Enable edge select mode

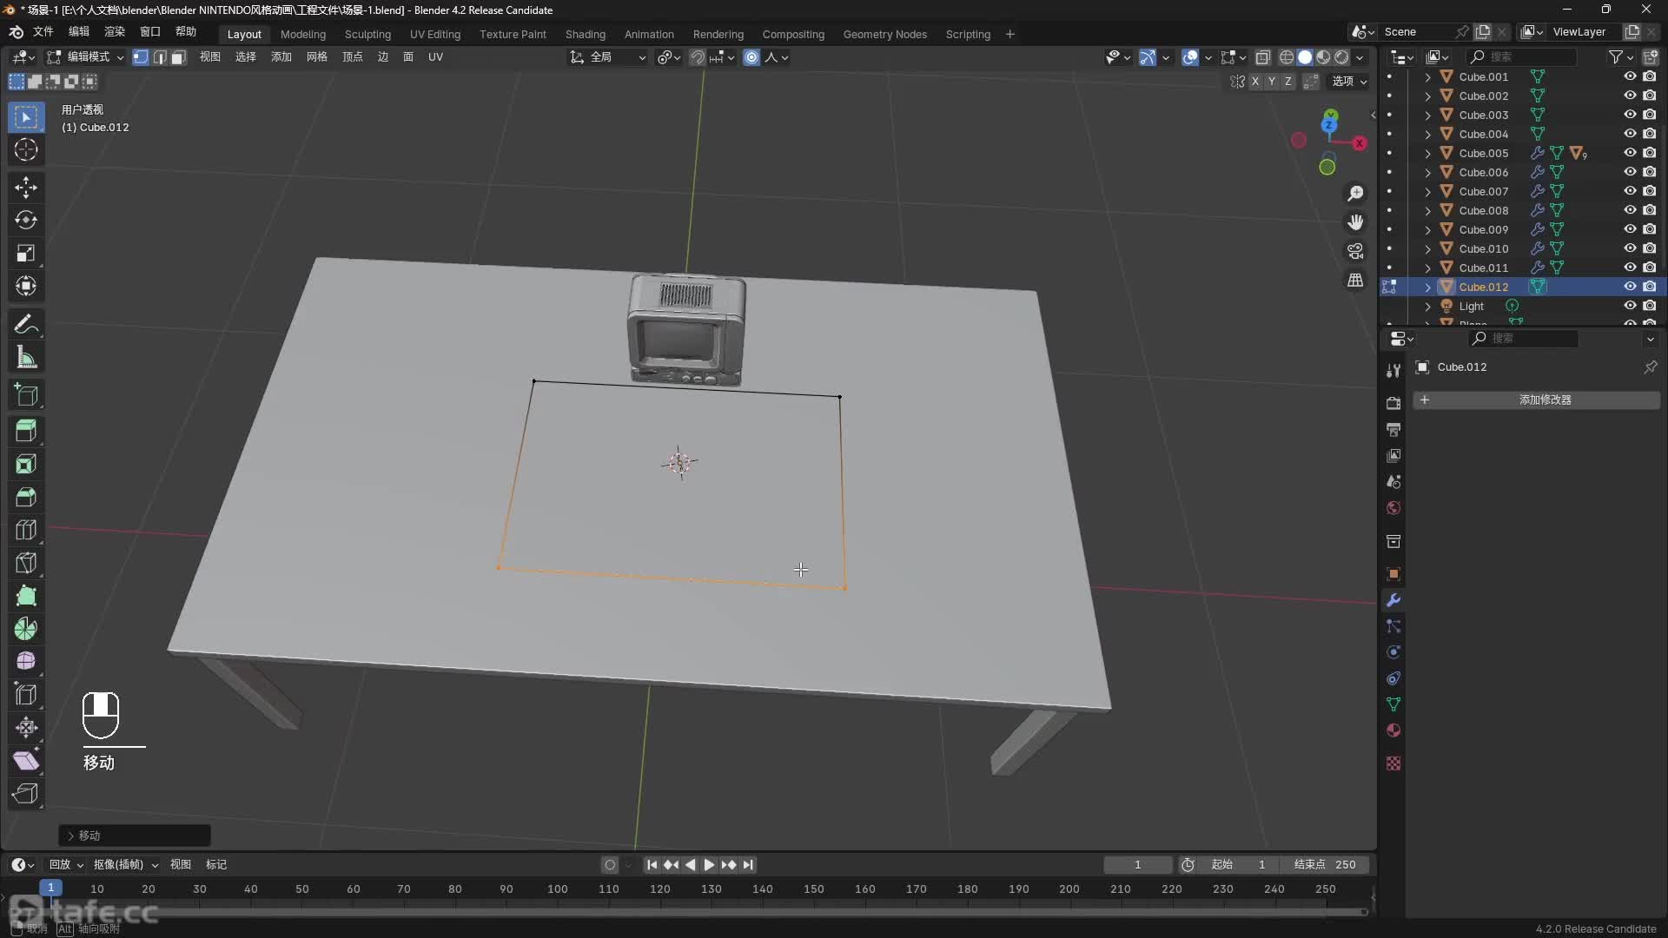coord(159,57)
